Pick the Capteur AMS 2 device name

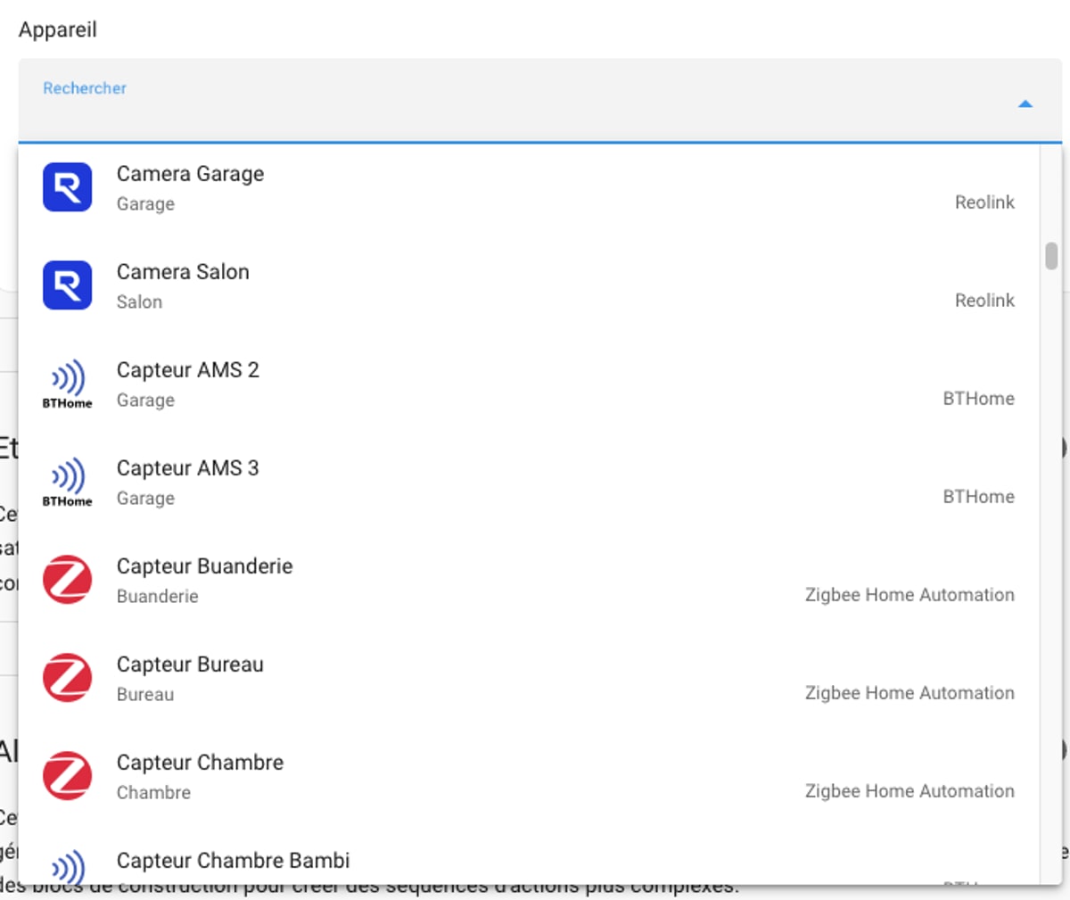click(x=187, y=370)
